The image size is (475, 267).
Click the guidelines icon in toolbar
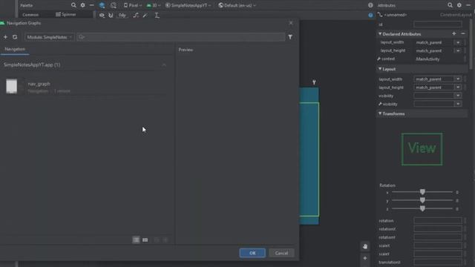pos(157,15)
